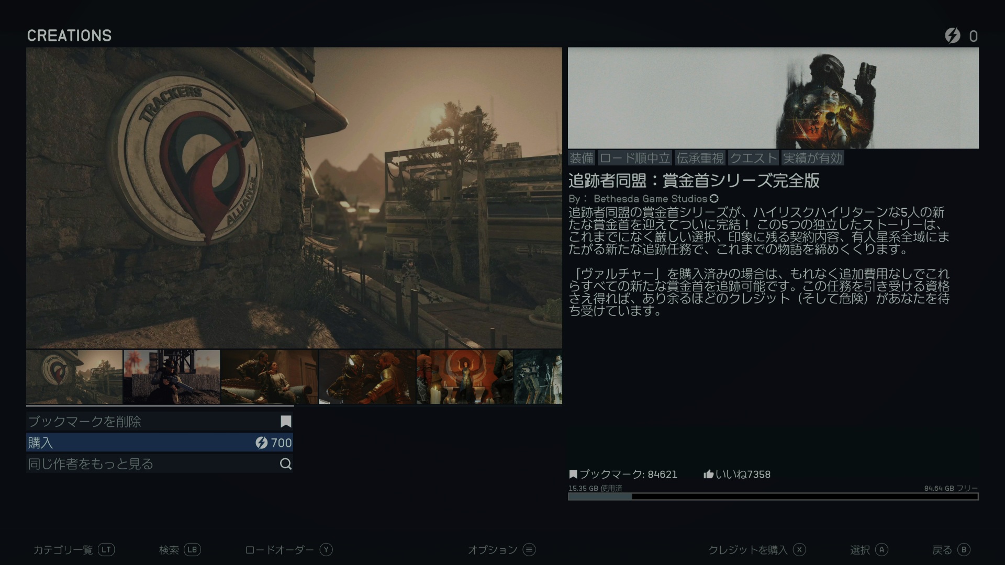1005x565 pixels.
Task: Select the second screenshot thumbnail with gunman
Action: click(172, 377)
